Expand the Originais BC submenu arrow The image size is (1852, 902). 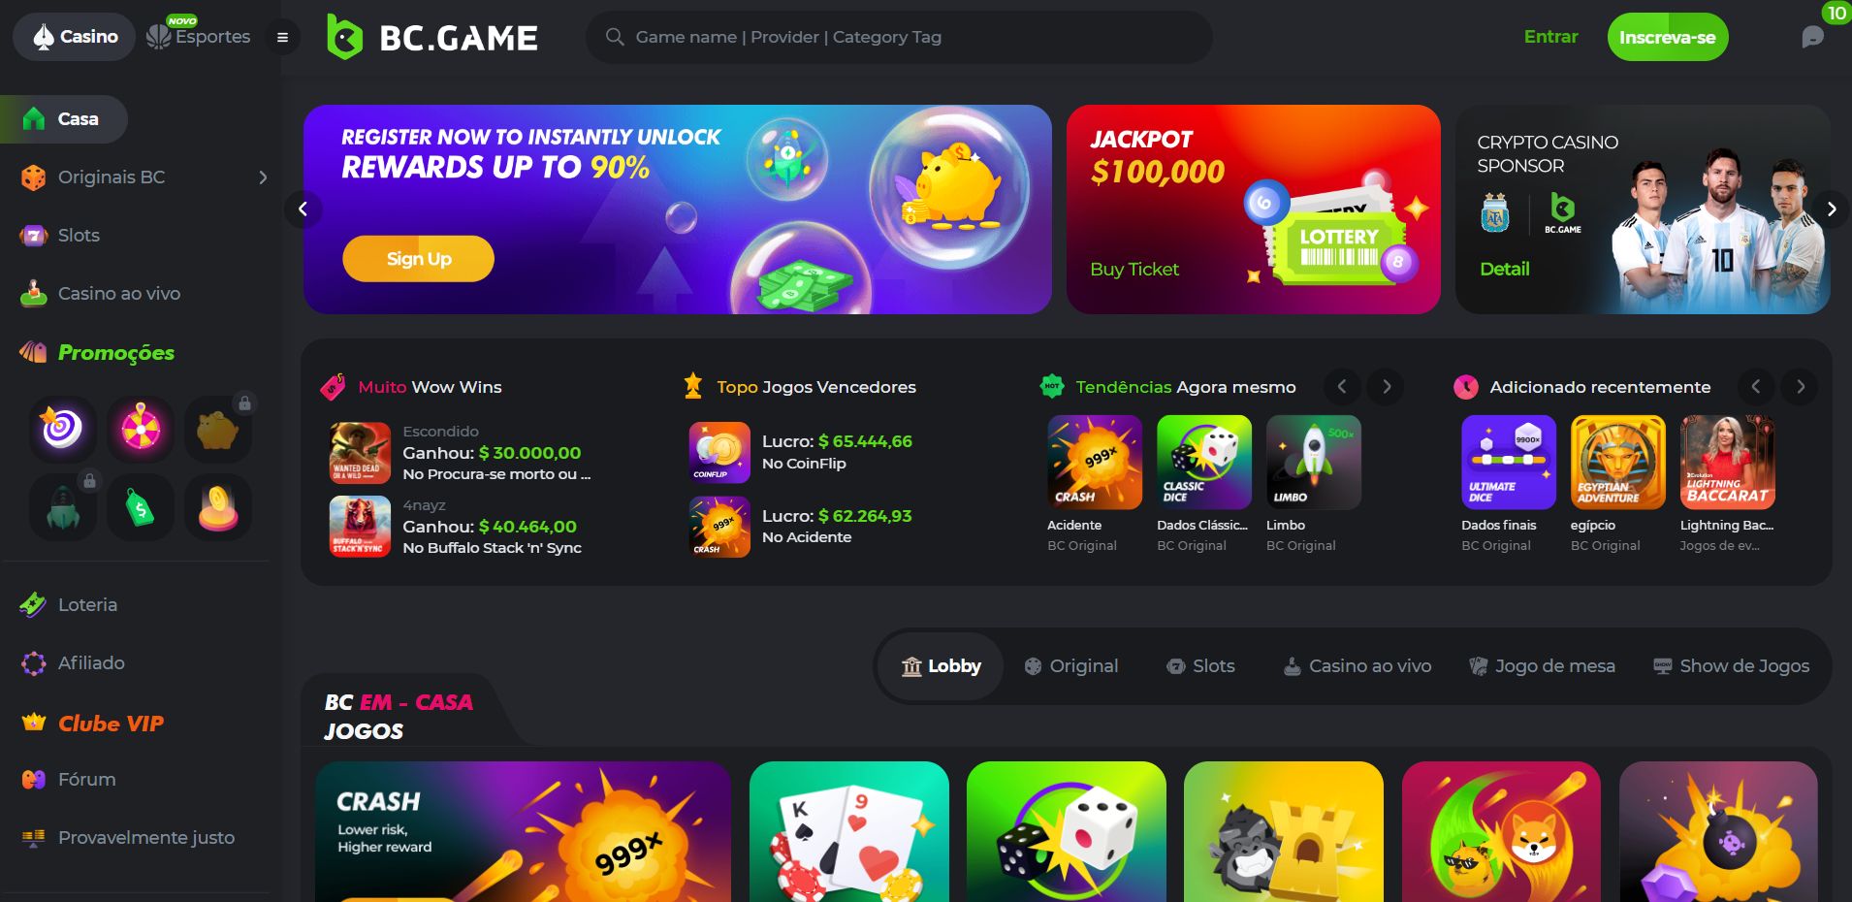point(263,177)
